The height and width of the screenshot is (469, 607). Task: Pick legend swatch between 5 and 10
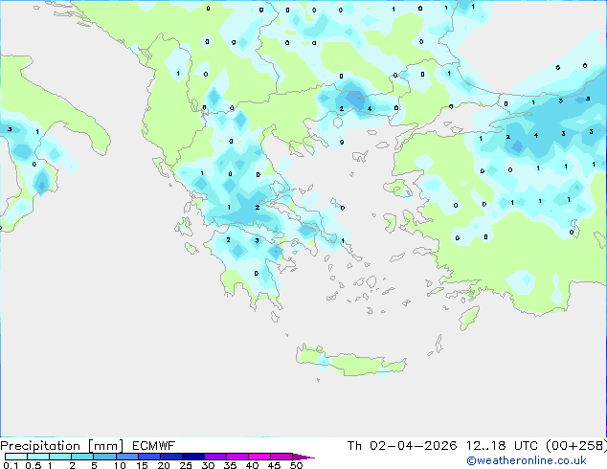pos(104,457)
